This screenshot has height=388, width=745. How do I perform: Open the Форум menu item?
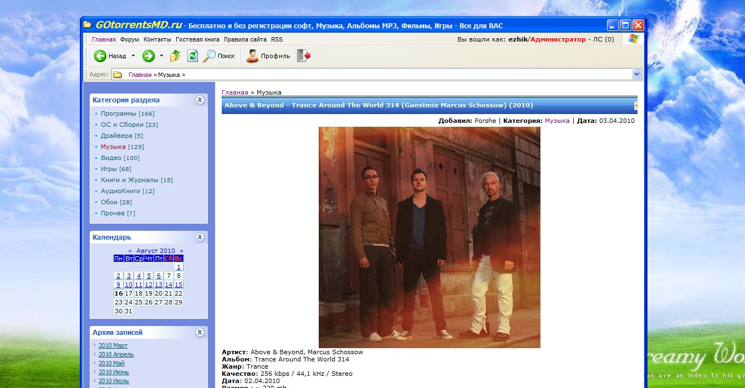coord(130,39)
